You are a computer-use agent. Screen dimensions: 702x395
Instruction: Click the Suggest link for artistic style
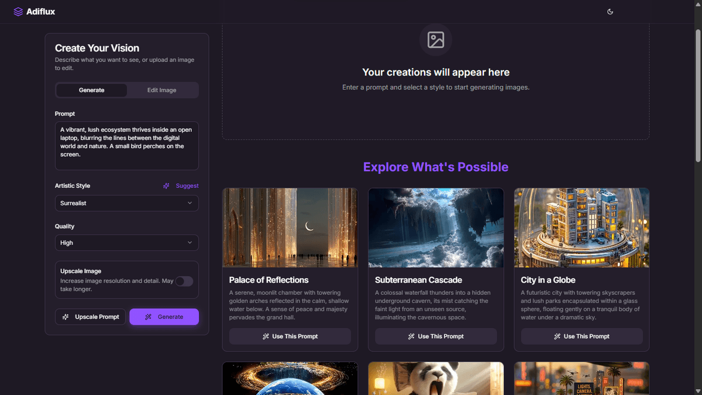pyautogui.click(x=187, y=186)
